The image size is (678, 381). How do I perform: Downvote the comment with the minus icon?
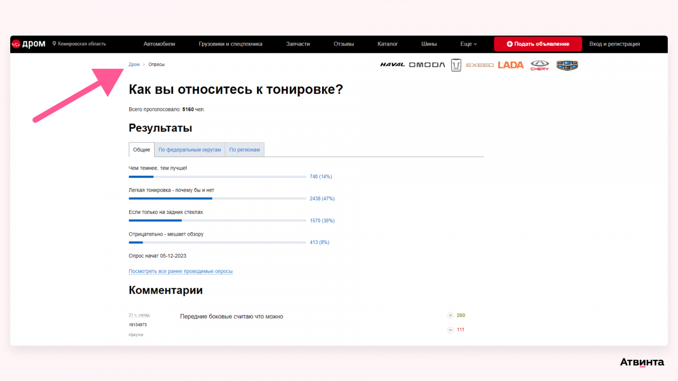tap(450, 330)
